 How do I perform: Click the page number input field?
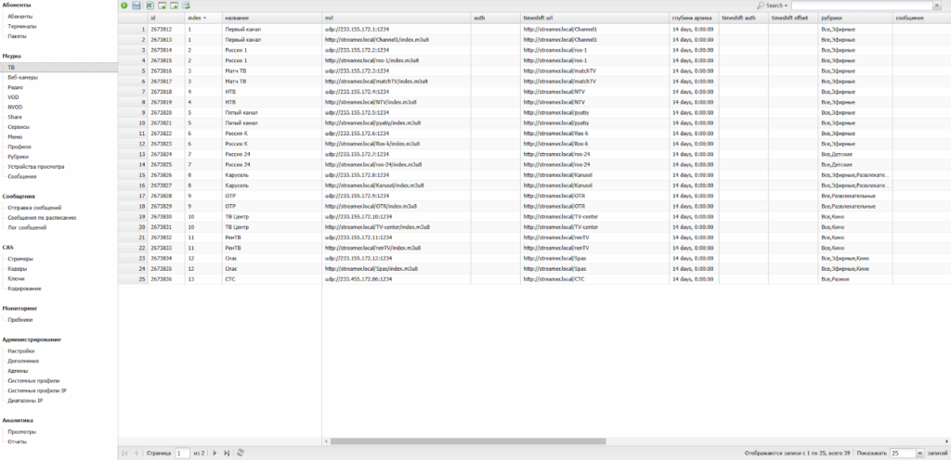pos(183,453)
